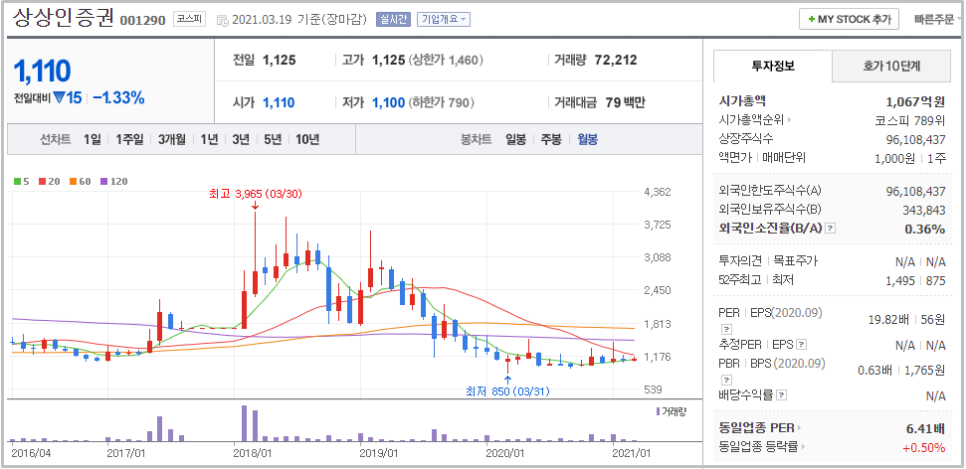
Task: Click help icon next to 추정PER EPS
Action: 802,345
